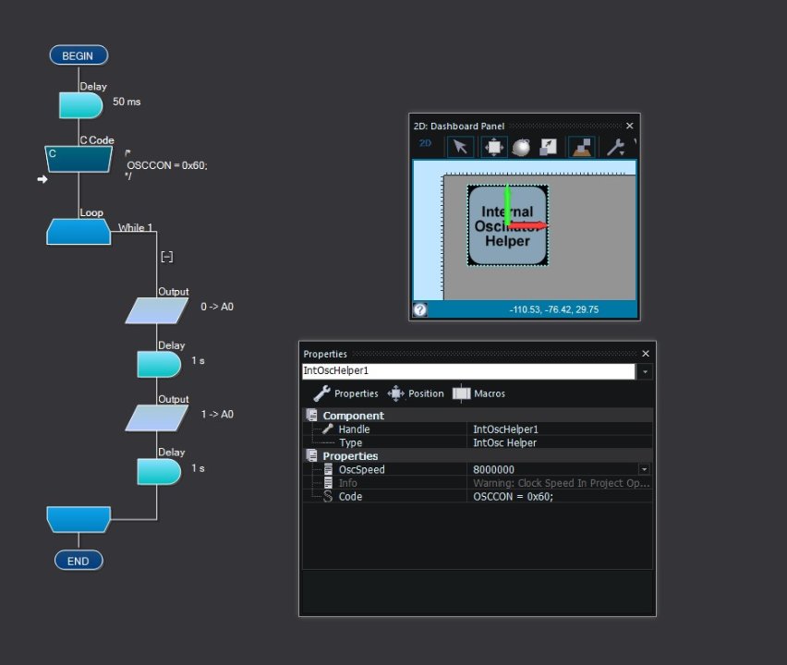
Task: Select the first 1 s Delay icon
Action: point(159,365)
